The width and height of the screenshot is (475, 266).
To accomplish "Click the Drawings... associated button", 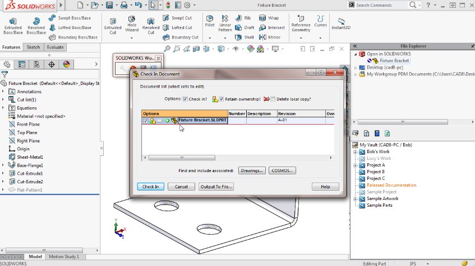I will pyautogui.click(x=252, y=170).
